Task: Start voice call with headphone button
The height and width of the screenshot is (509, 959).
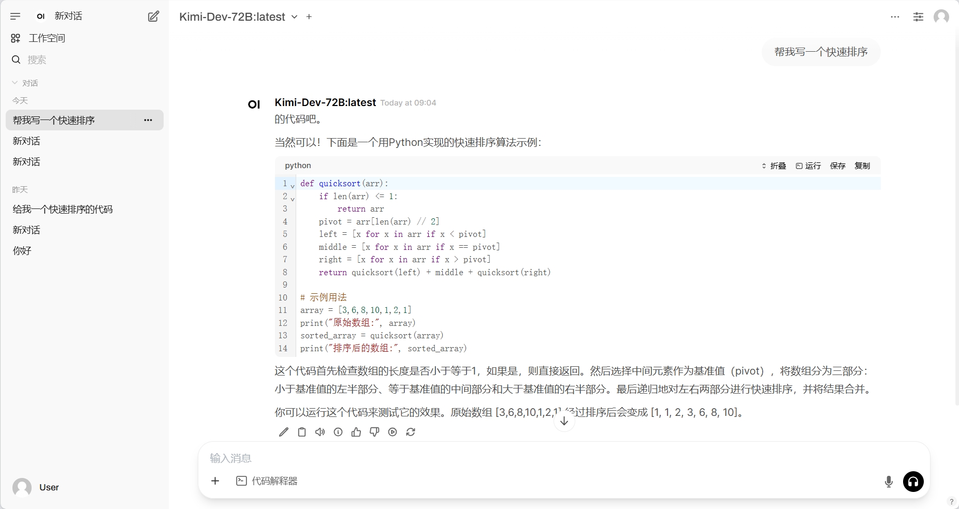Action: click(x=913, y=482)
